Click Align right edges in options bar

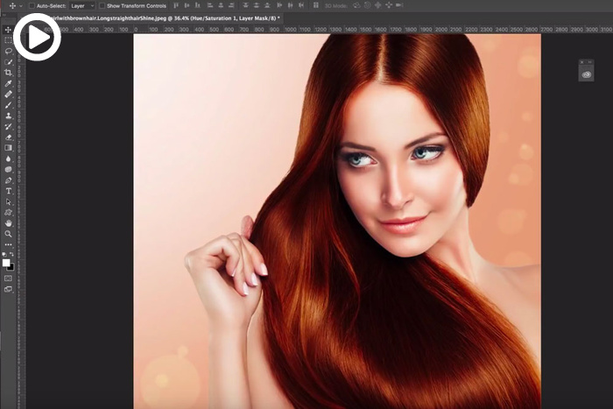232,5
